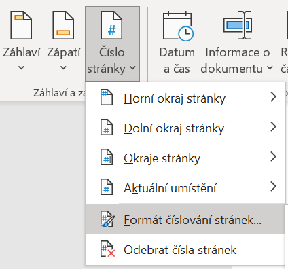
Task: Choose Formát číslování stránek... menu entry
Action: pyautogui.click(x=185, y=219)
